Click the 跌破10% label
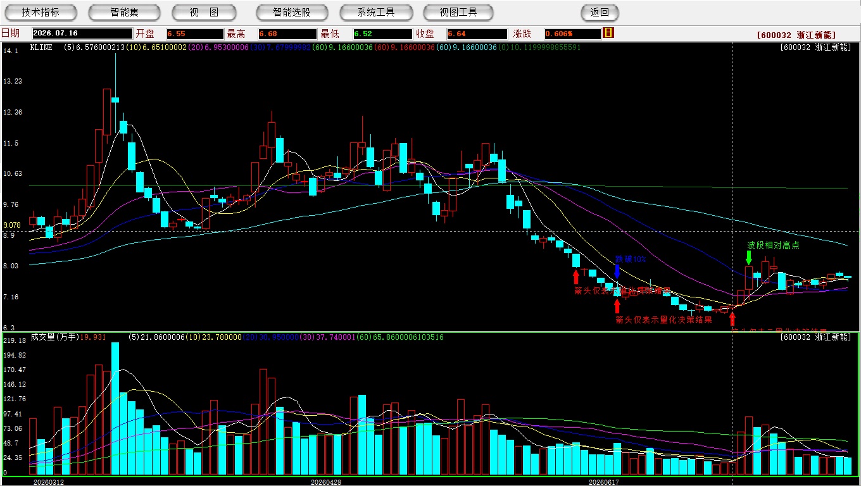The height and width of the screenshot is (486, 861). pos(631,259)
